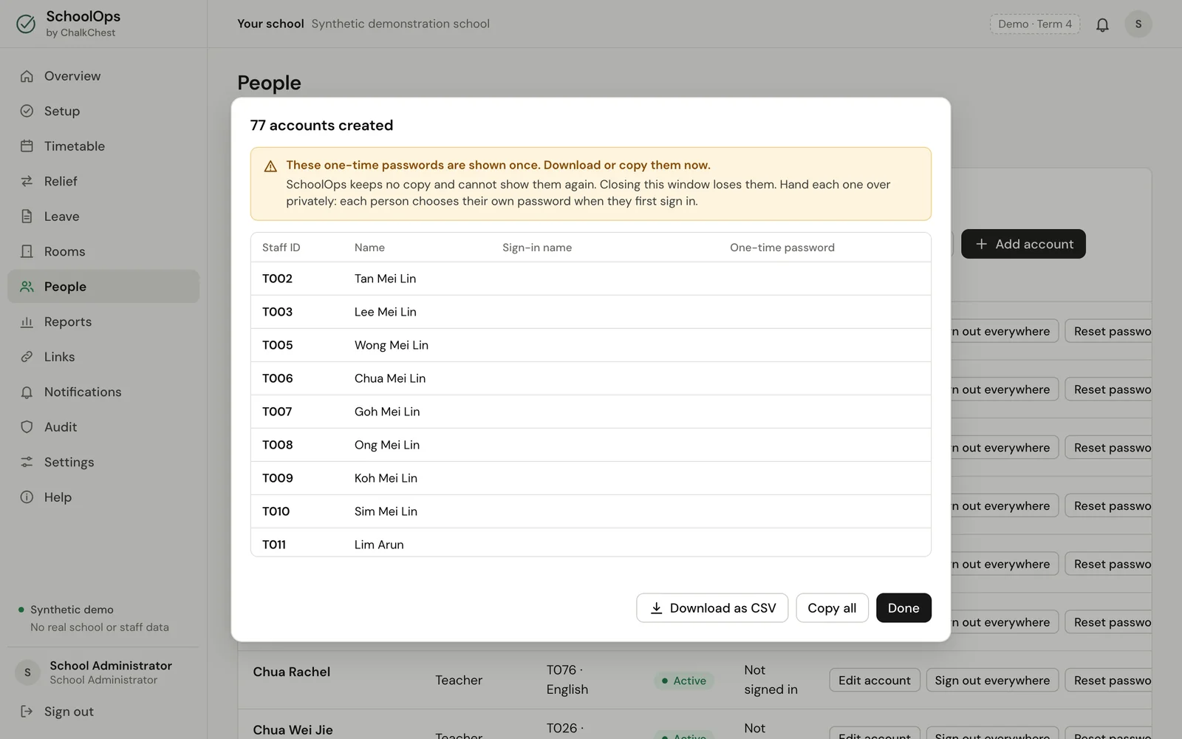
Task: Open the Overview page
Action: (x=103, y=76)
